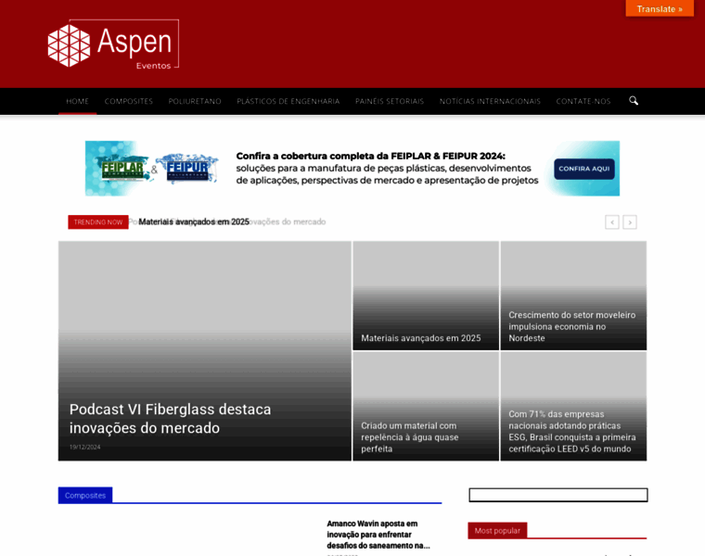Image resolution: width=705 pixels, height=556 pixels.
Task: Click the FEIPLAR logo in banner
Action: (122, 170)
